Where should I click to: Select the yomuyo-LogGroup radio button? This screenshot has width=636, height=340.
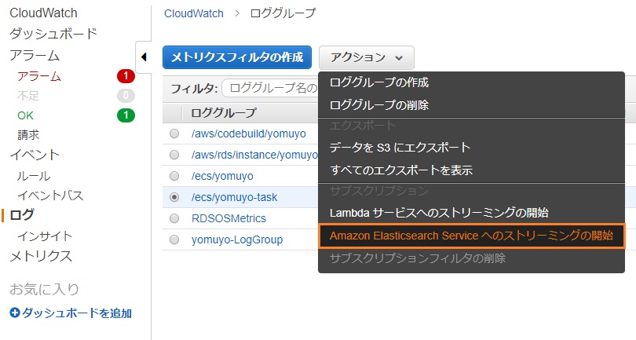pos(174,239)
